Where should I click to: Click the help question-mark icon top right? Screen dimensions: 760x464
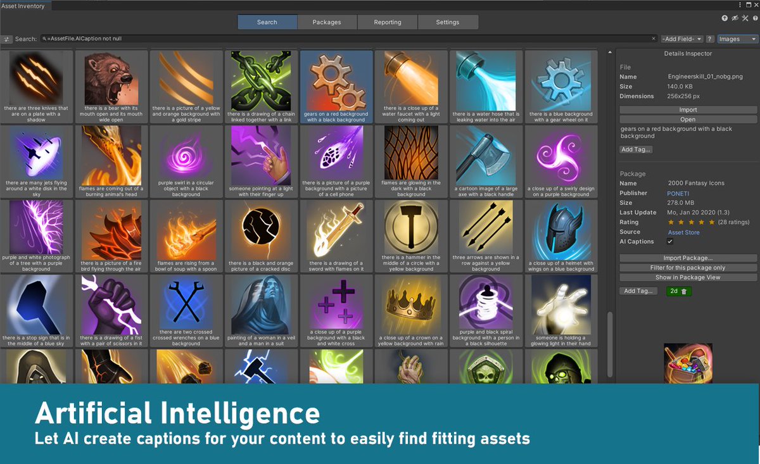pos(754,18)
